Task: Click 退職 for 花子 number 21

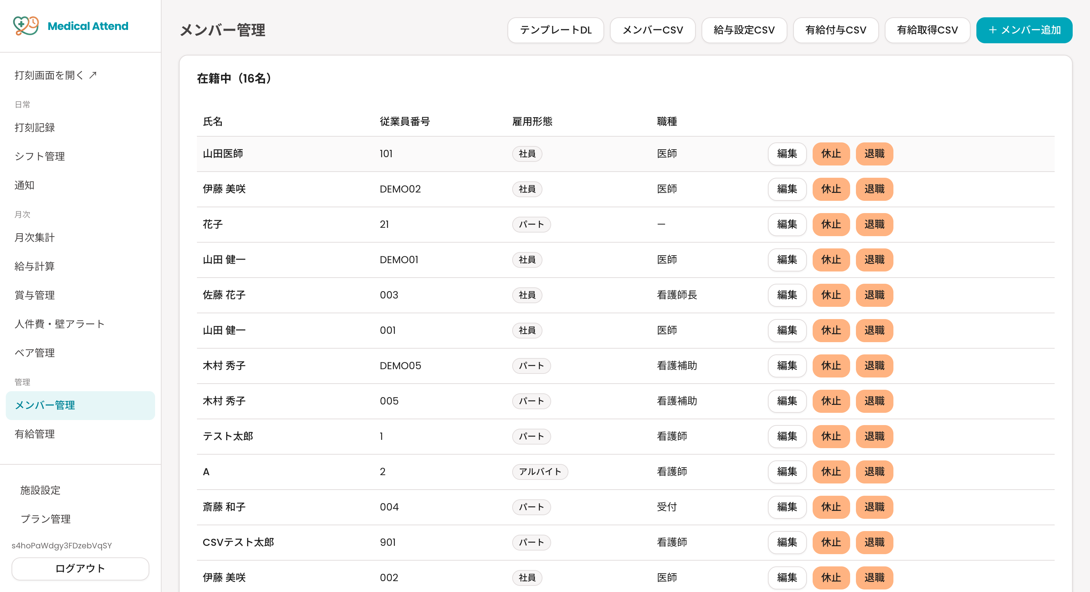Action: click(874, 224)
